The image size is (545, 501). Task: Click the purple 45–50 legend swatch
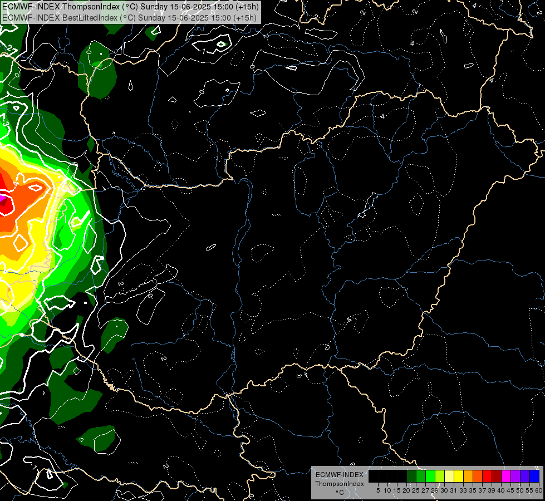(515, 476)
